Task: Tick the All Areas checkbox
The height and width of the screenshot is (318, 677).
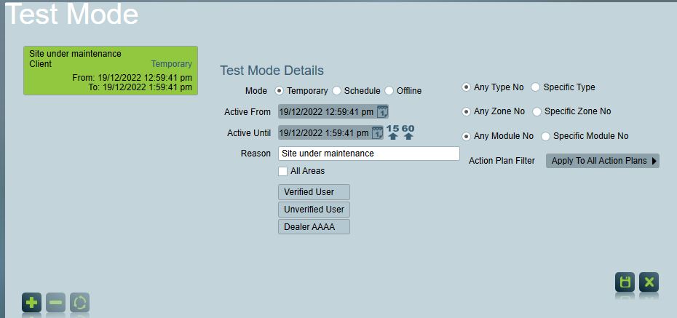Action: (282, 171)
